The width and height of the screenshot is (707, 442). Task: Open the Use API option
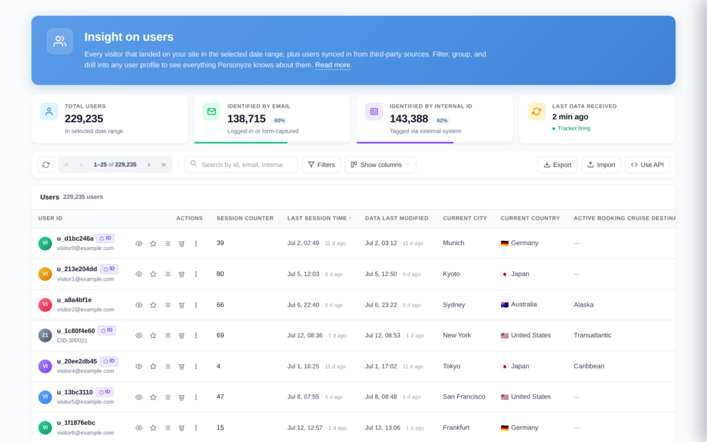coord(647,164)
